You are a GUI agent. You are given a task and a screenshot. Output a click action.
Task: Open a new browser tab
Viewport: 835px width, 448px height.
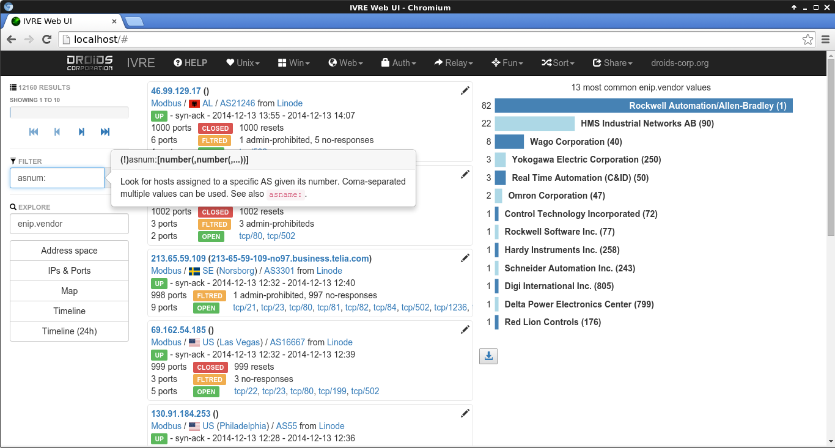(134, 21)
